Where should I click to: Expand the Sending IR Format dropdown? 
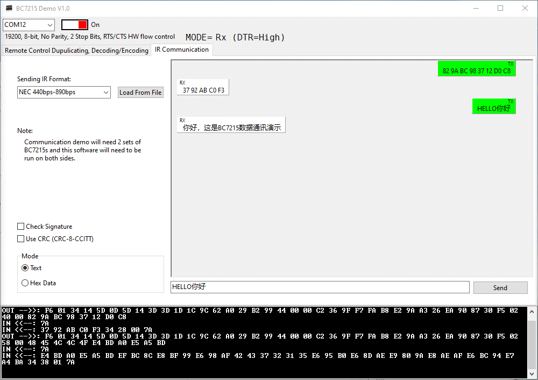[x=64, y=92]
